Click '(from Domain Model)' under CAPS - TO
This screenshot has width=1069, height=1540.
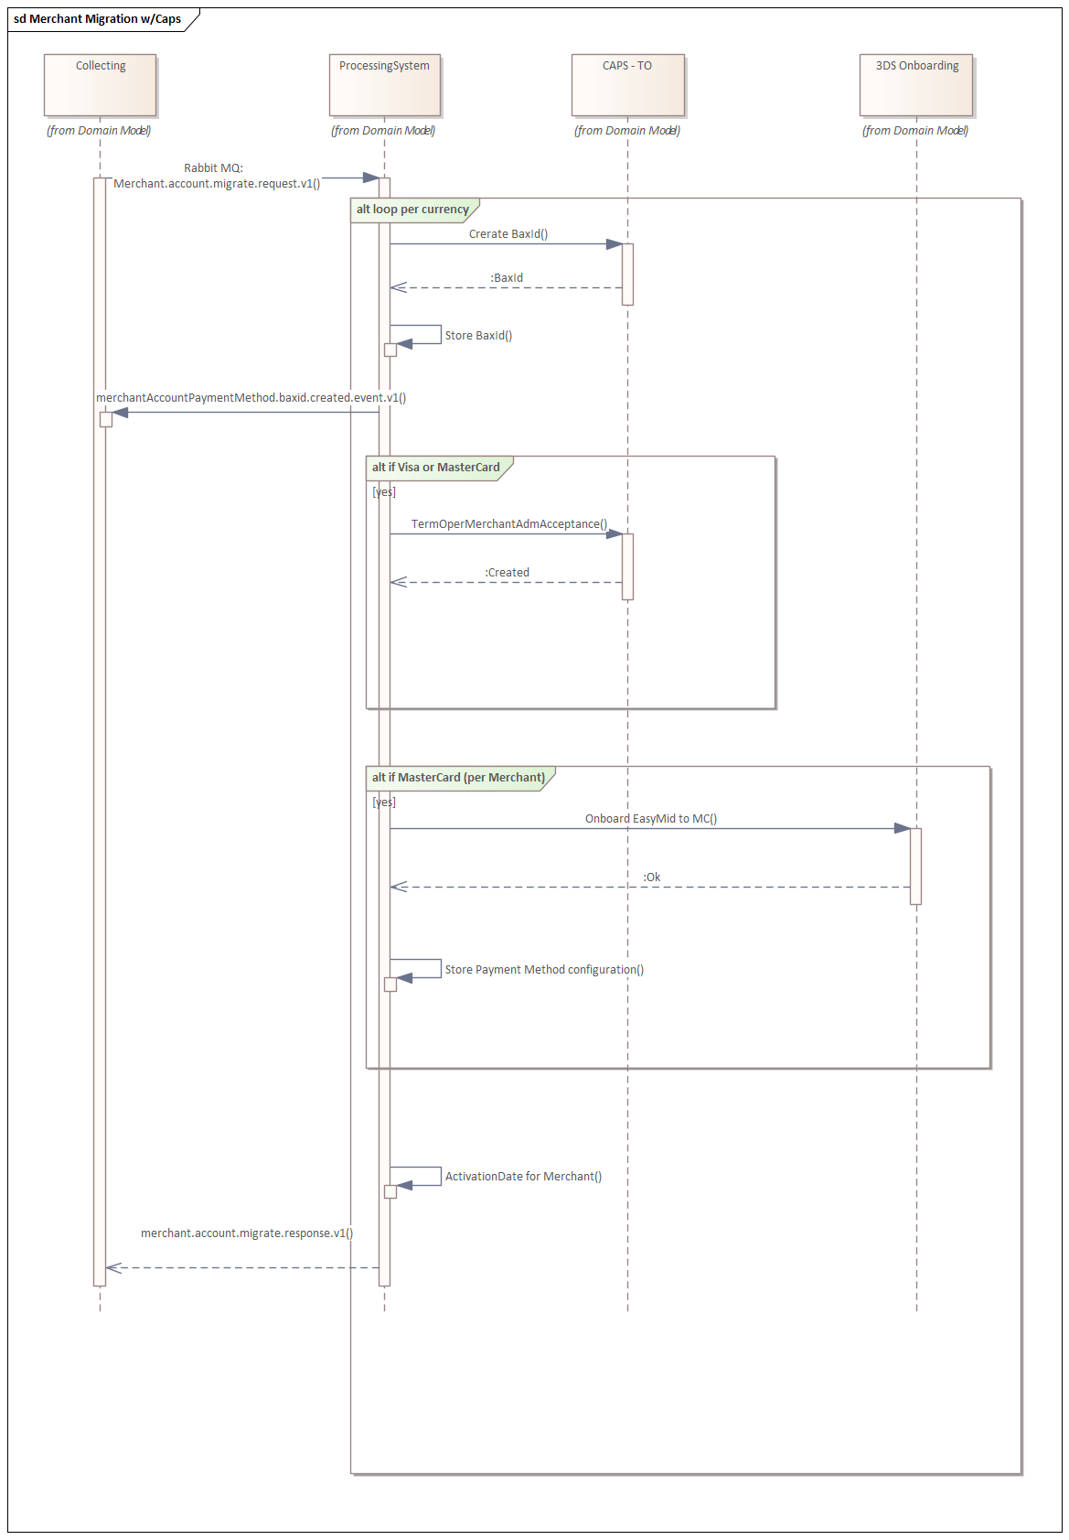coord(627,131)
